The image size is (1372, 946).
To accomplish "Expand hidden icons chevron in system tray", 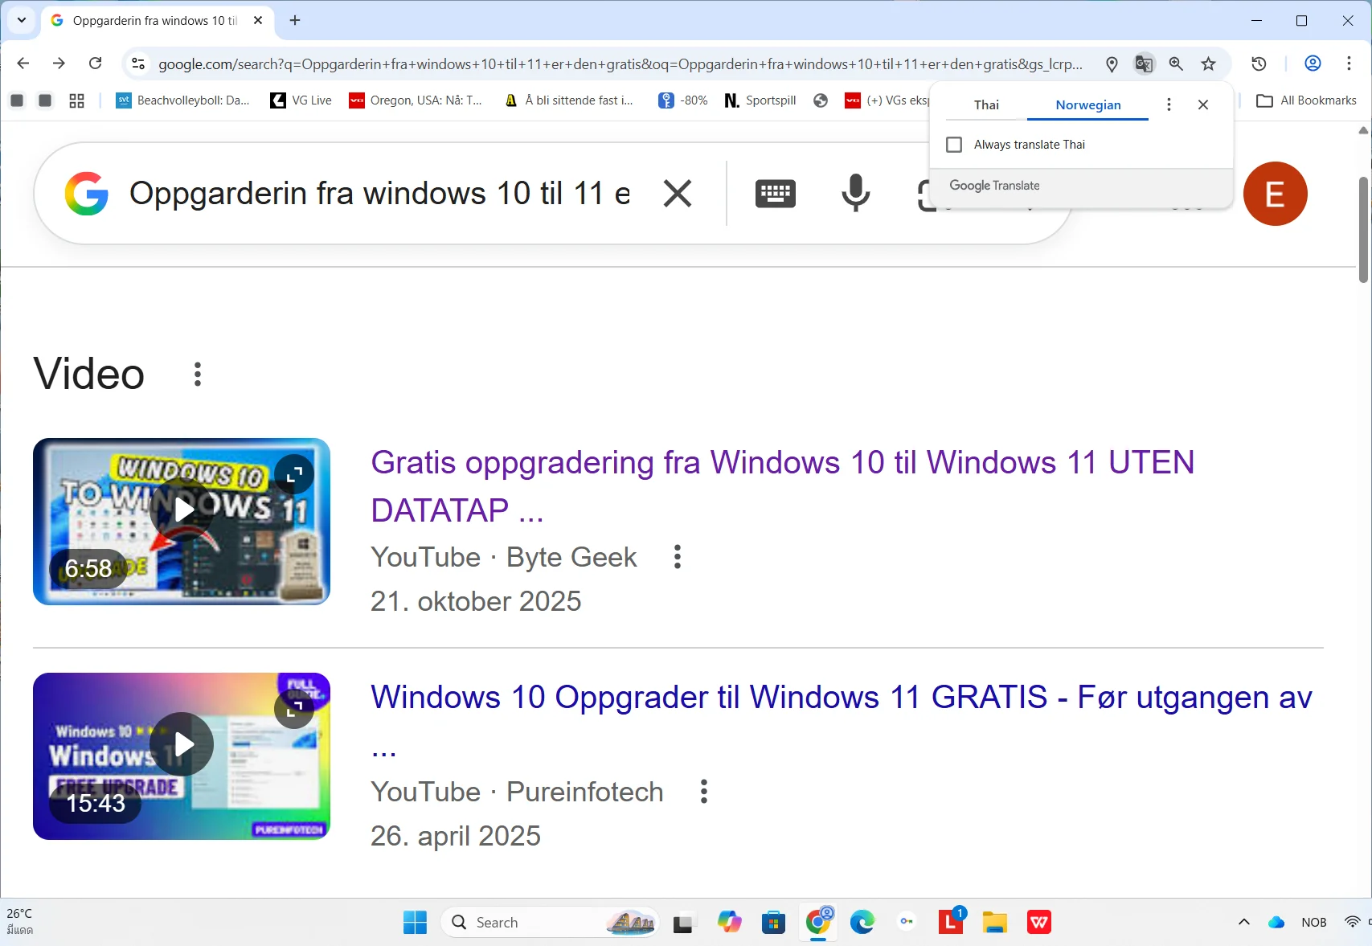I will pyautogui.click(x=1243, y=922).
